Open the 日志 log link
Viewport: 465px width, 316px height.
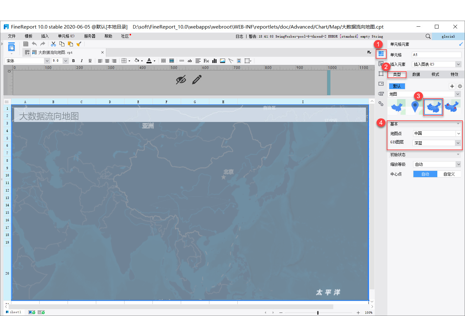point(240,36)
